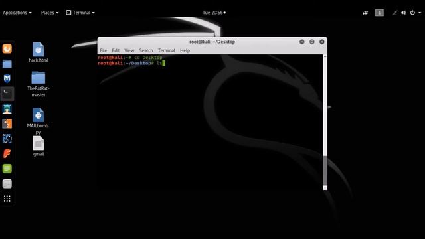This screenshot has height=239, width=425.
Task: Maximize the terminal window
Action: tap(312, 42)
